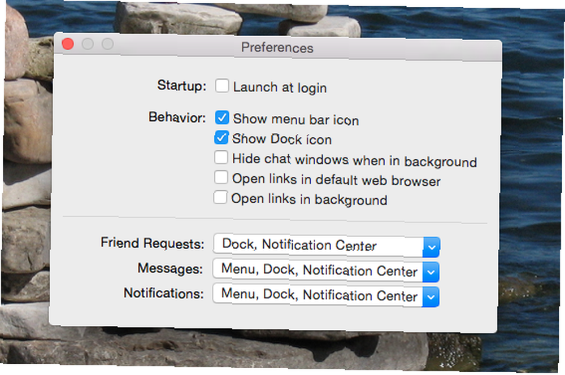Click the Friend Requests: label

coord(152,243)
